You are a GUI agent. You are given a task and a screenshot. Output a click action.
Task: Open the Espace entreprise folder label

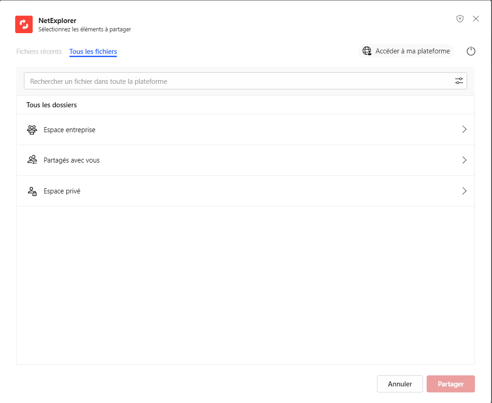point(69,130)
